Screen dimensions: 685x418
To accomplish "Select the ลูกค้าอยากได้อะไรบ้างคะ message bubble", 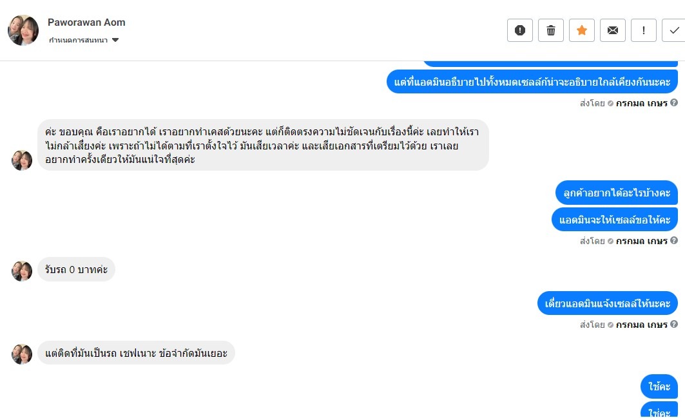I will point(617,193).
